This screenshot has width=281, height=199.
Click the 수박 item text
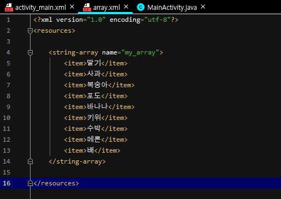pos(94,129)
